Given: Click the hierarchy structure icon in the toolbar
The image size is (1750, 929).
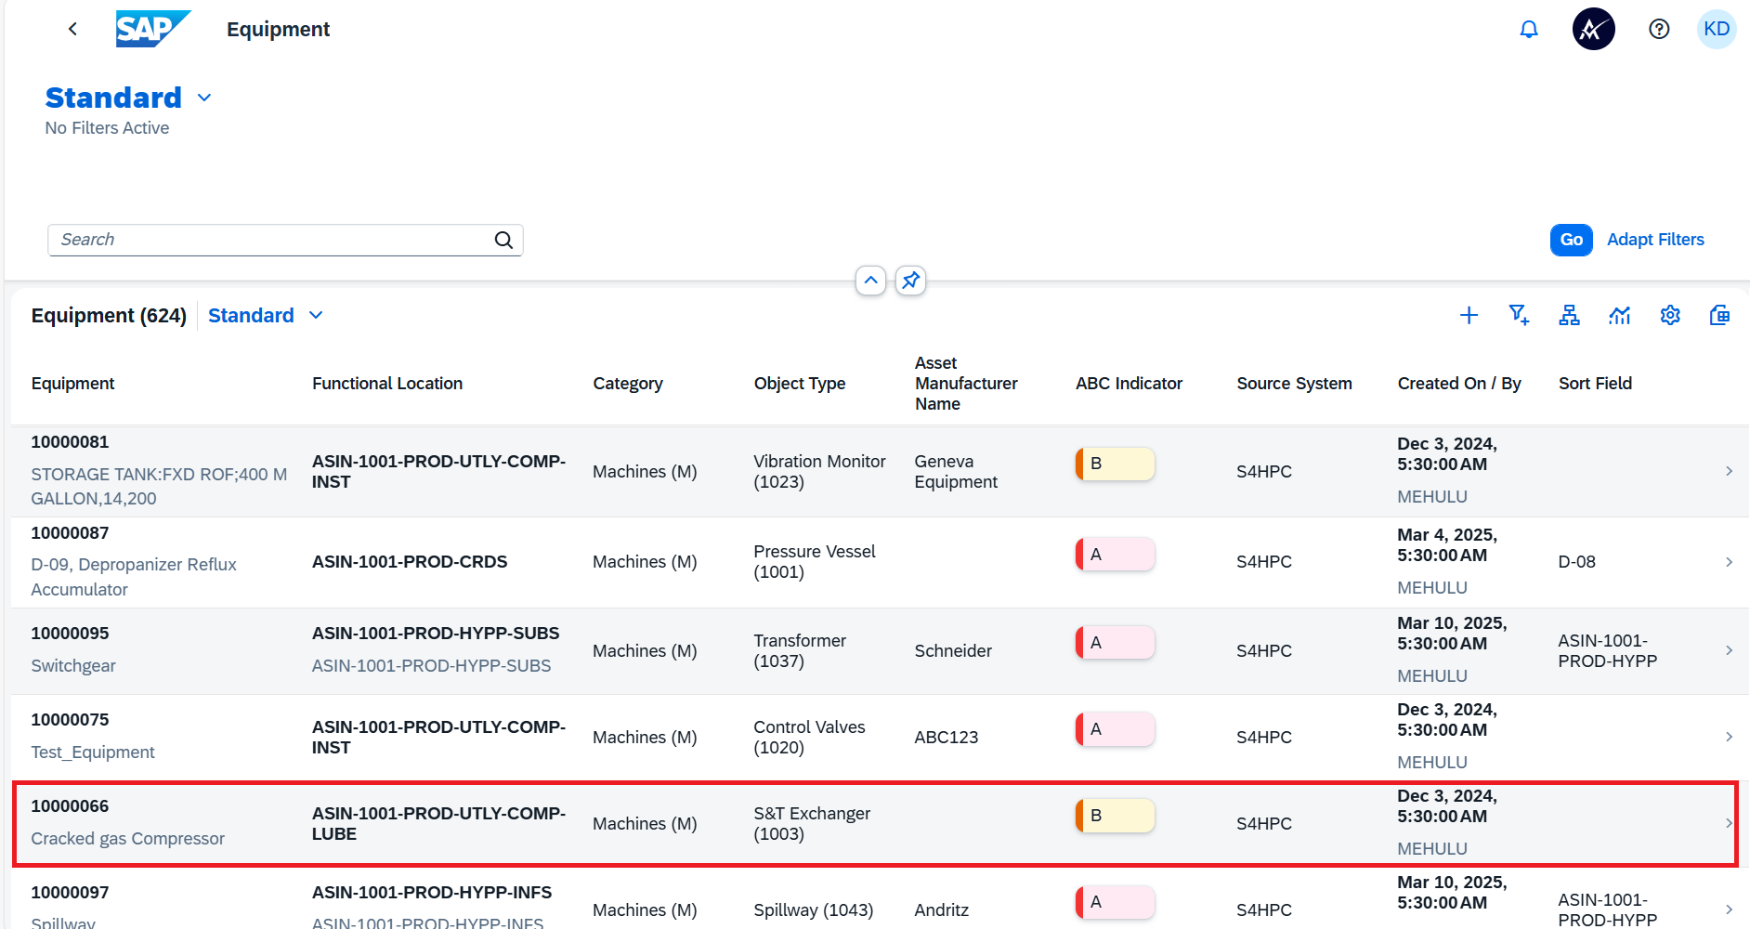Looking at the screenshot, I should [x=1569, y=316].
